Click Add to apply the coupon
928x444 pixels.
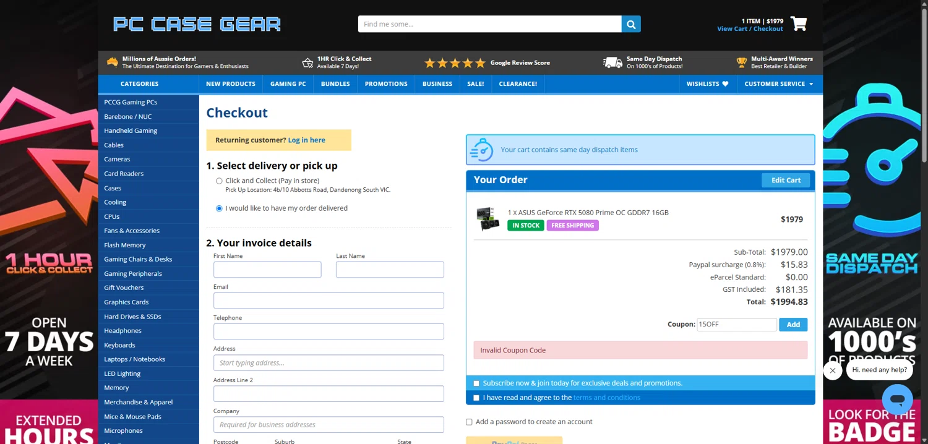pyautogui.click(x=793, y=325)
